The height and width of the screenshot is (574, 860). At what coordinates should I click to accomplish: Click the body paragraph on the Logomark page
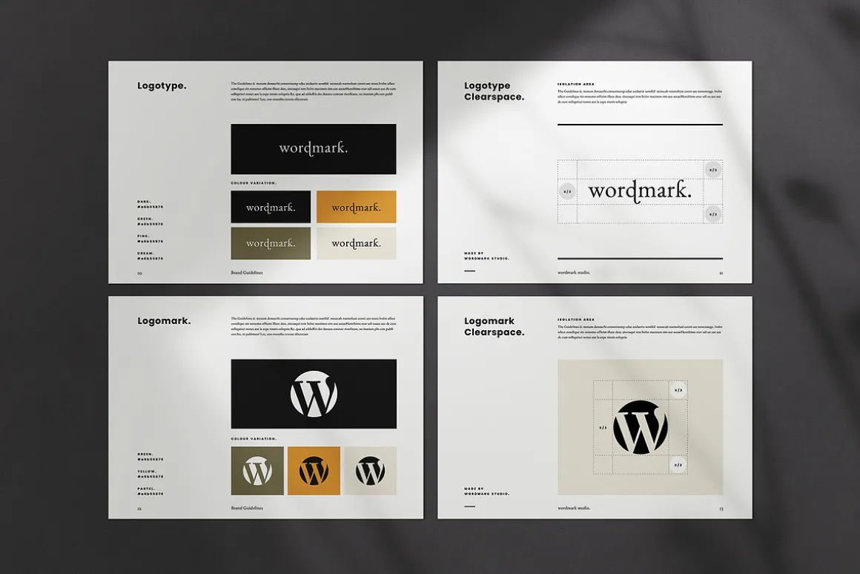click(313, 326)
